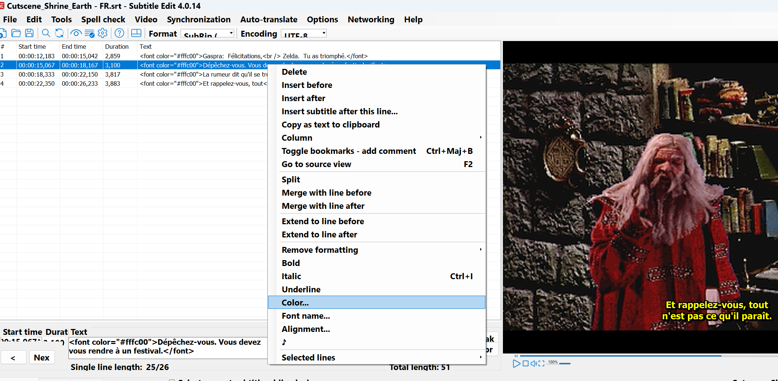Click the Spell check list icon

pyautogui.click(x=89, y=33)
